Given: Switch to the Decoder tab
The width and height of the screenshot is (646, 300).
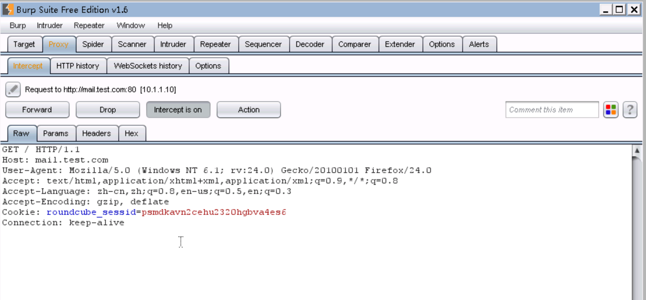Looking at the screenshot, I should click(310, 44).
